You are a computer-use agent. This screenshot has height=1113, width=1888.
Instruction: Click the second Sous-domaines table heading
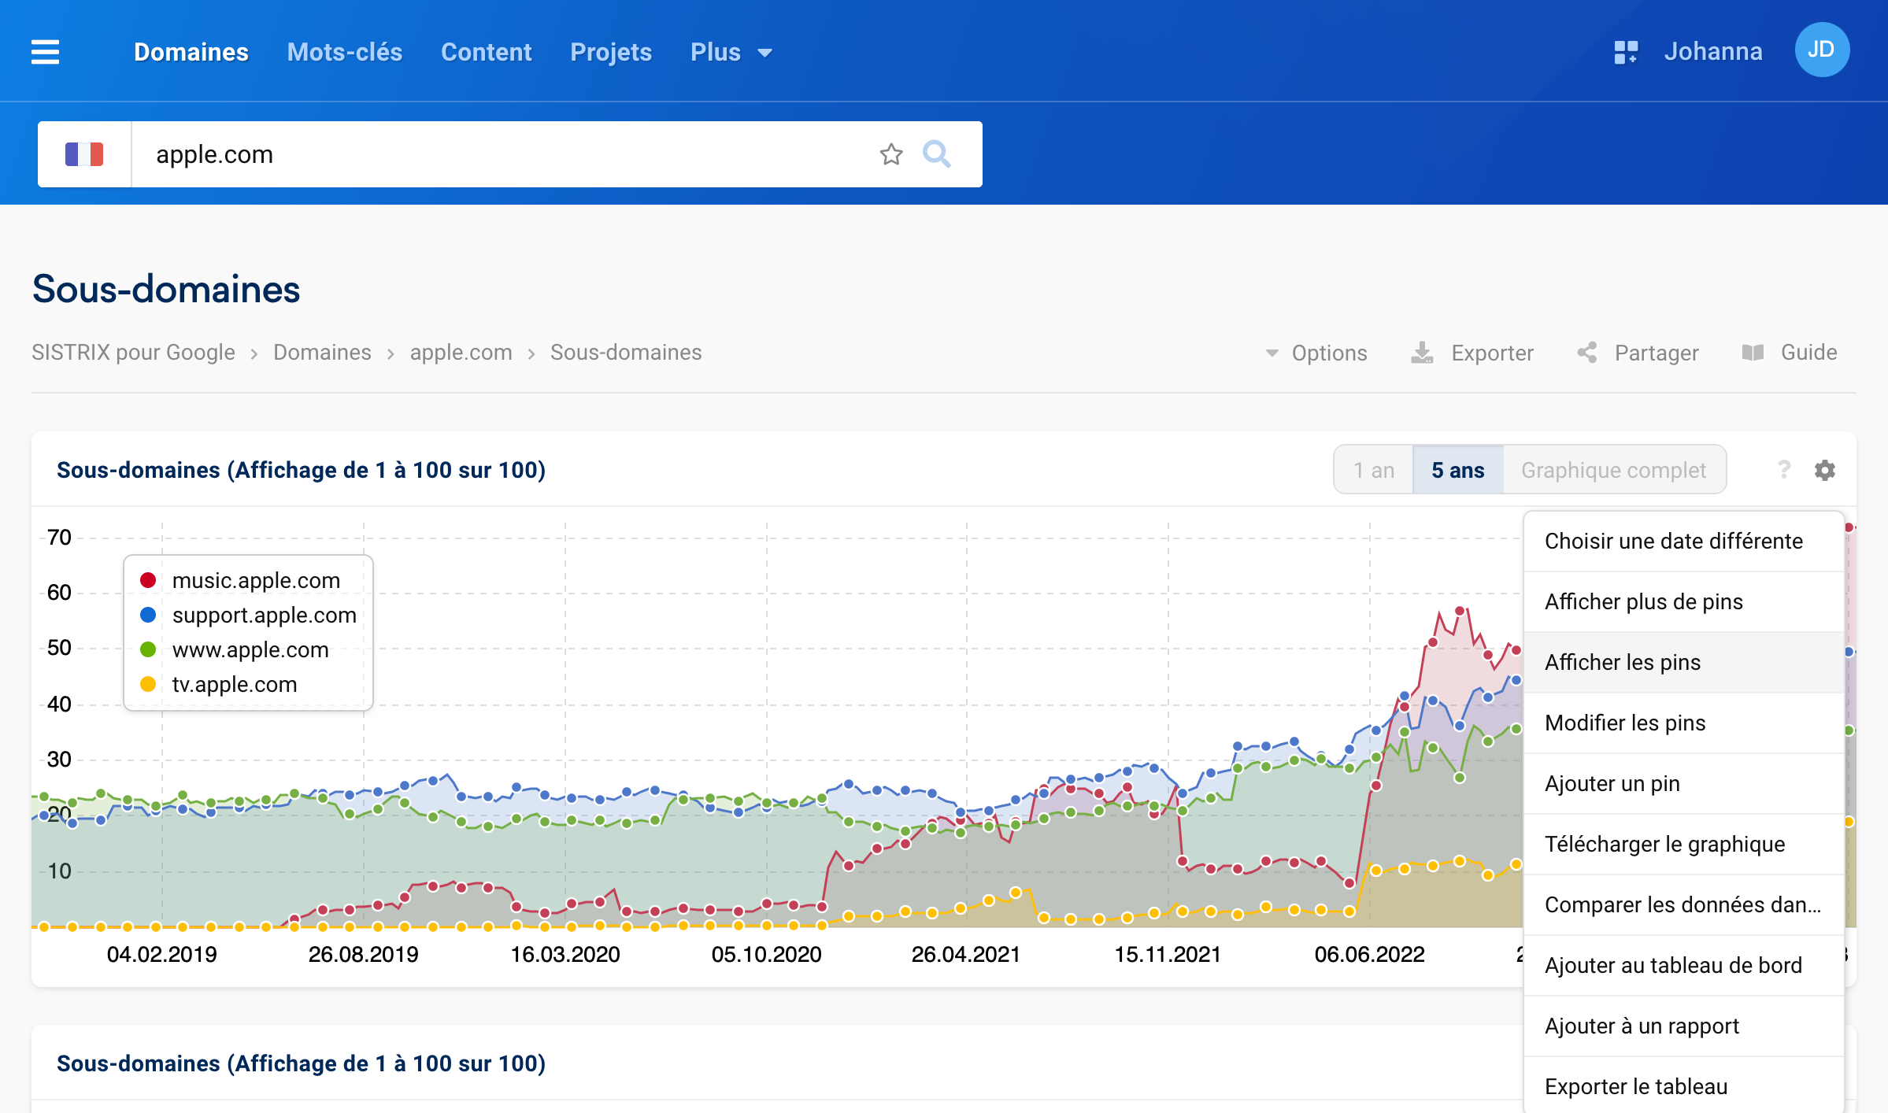pyautogui.click(x=301, y=1063)
